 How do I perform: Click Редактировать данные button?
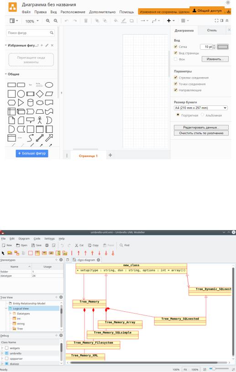pyautogui.click(x=201, y=127)
